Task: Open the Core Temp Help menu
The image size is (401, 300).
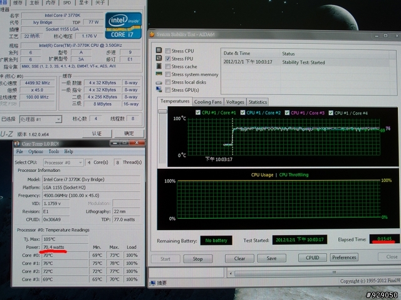Action: click(x=68, y=151)
